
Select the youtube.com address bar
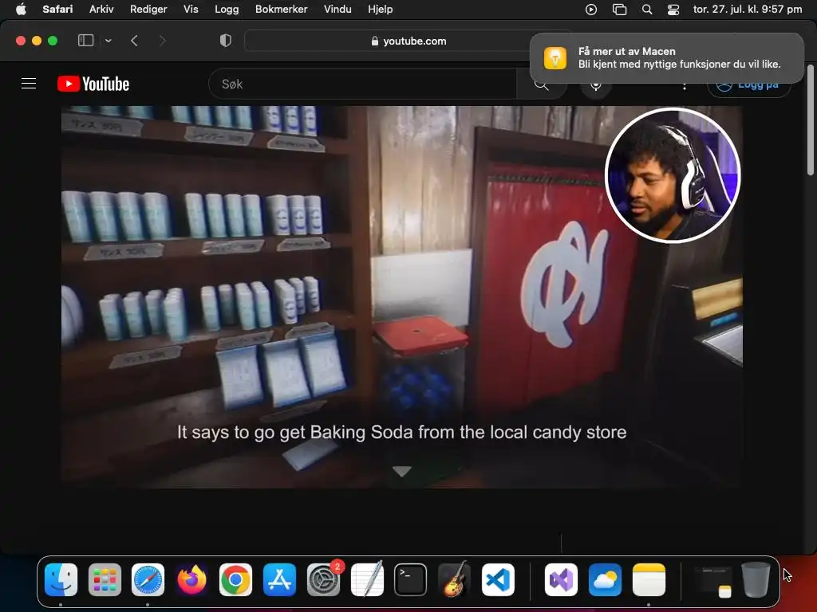(x=408, y=41)
